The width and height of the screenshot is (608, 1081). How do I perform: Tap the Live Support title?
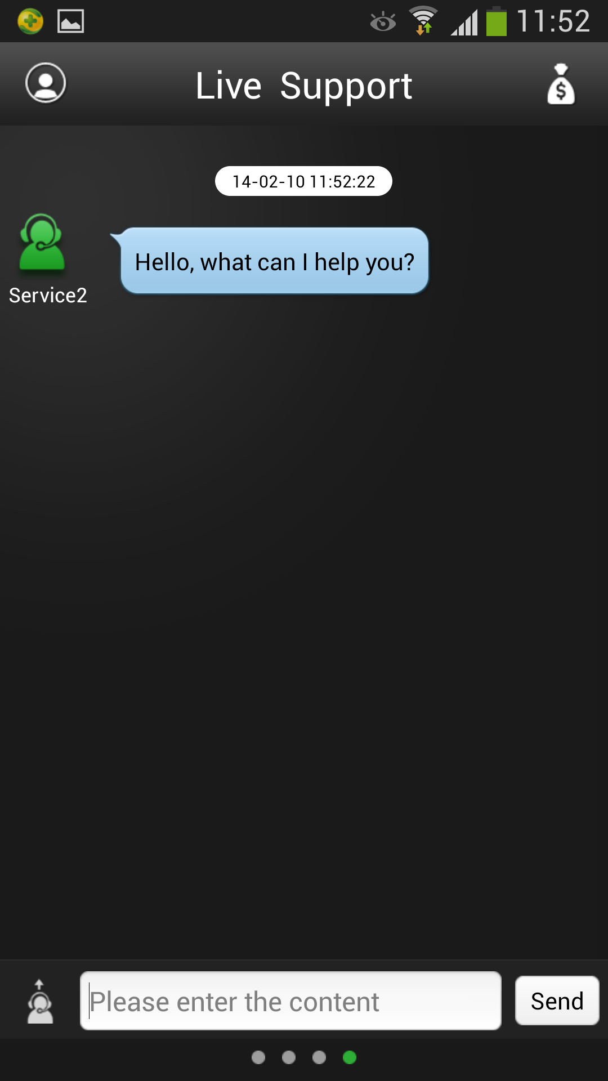[304, 86]
